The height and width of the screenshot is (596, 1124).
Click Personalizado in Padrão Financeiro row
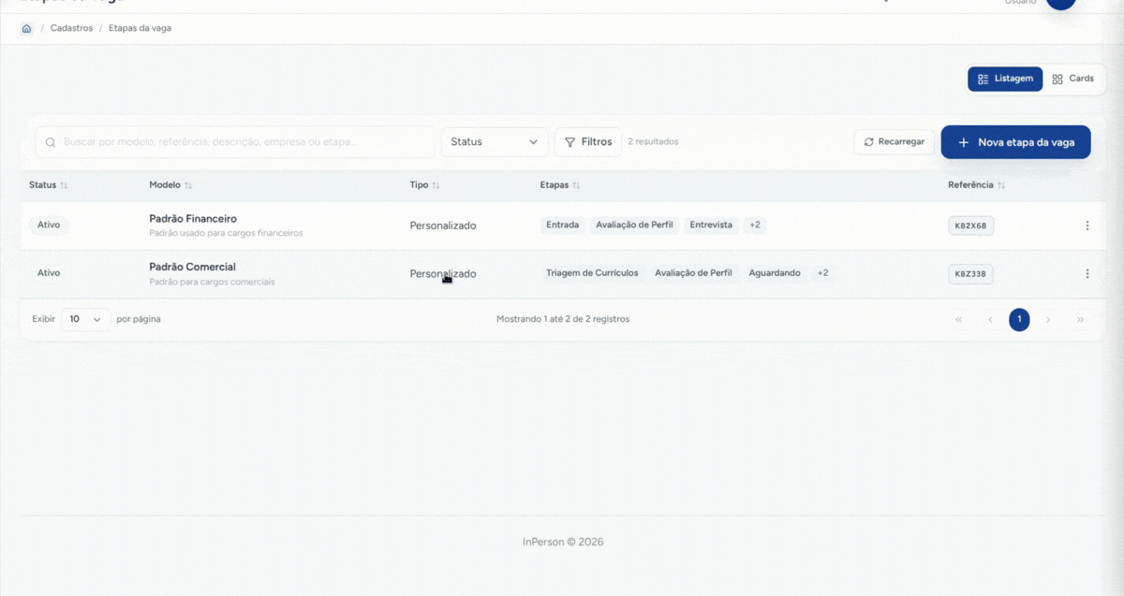coord(443,225)
